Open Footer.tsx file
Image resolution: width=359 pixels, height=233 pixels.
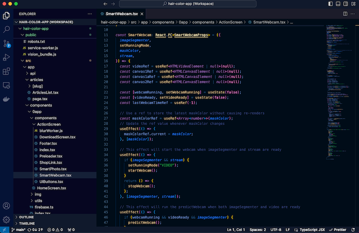click(55, 143)
